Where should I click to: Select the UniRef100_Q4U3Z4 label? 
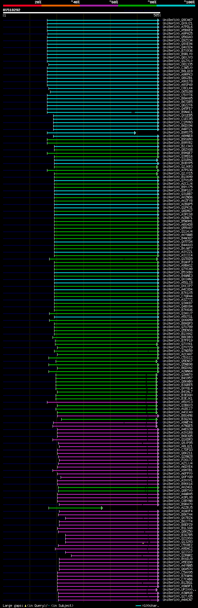click(x=178, y=47)
